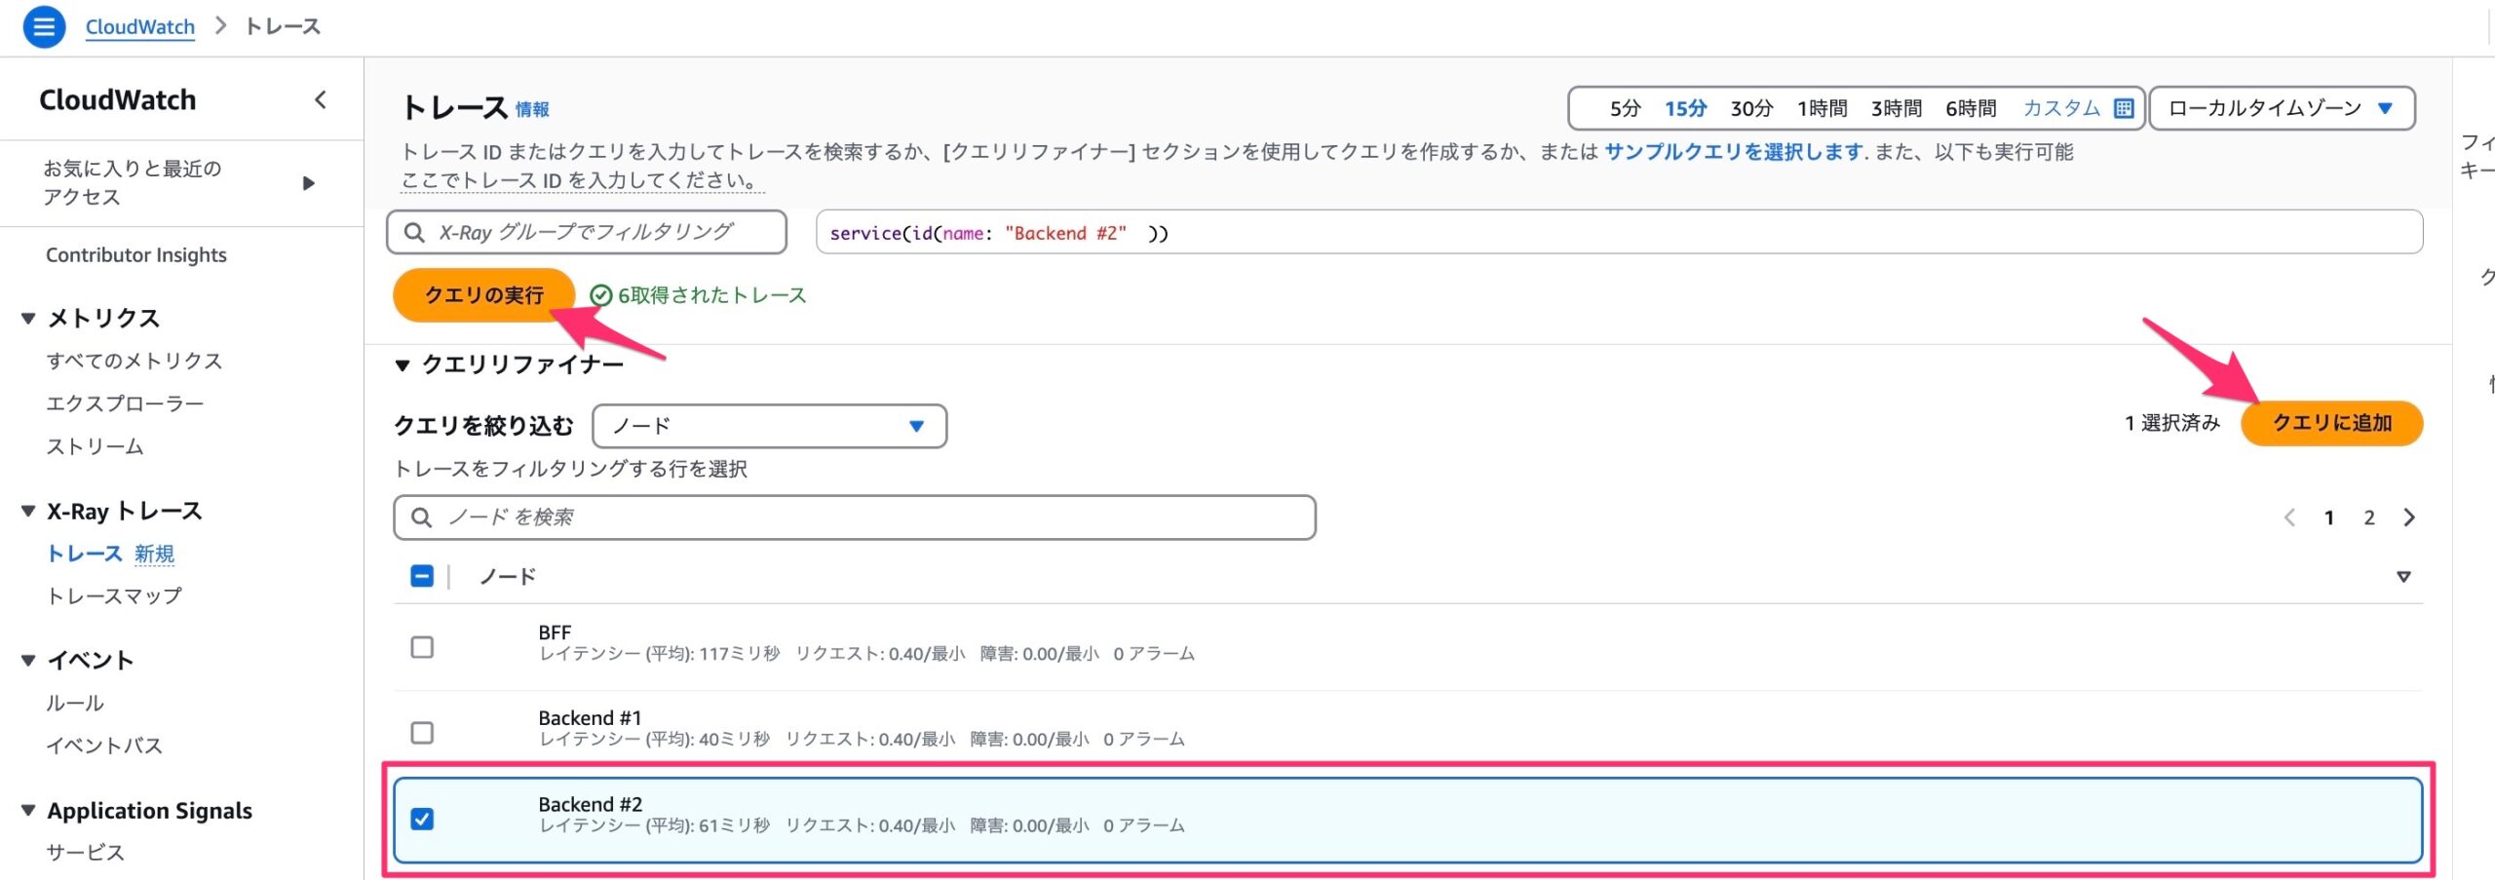Viewport: 2495px width, 880px height.
Task: Click the 1 選択済み label
Action: [2172, 423]
